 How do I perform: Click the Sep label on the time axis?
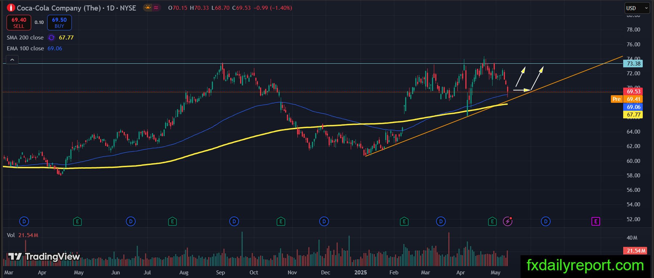point(221,273)
